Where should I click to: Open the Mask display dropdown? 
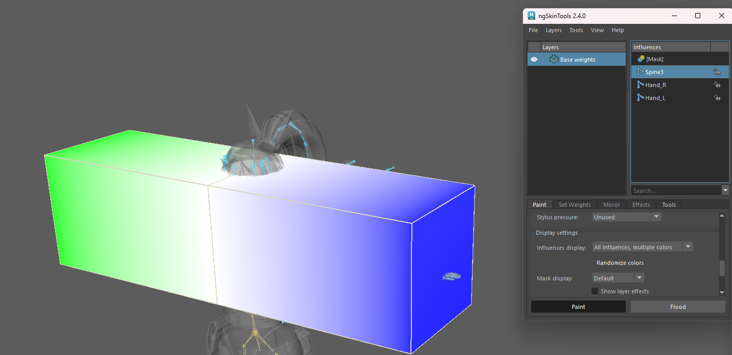point(618,278)
